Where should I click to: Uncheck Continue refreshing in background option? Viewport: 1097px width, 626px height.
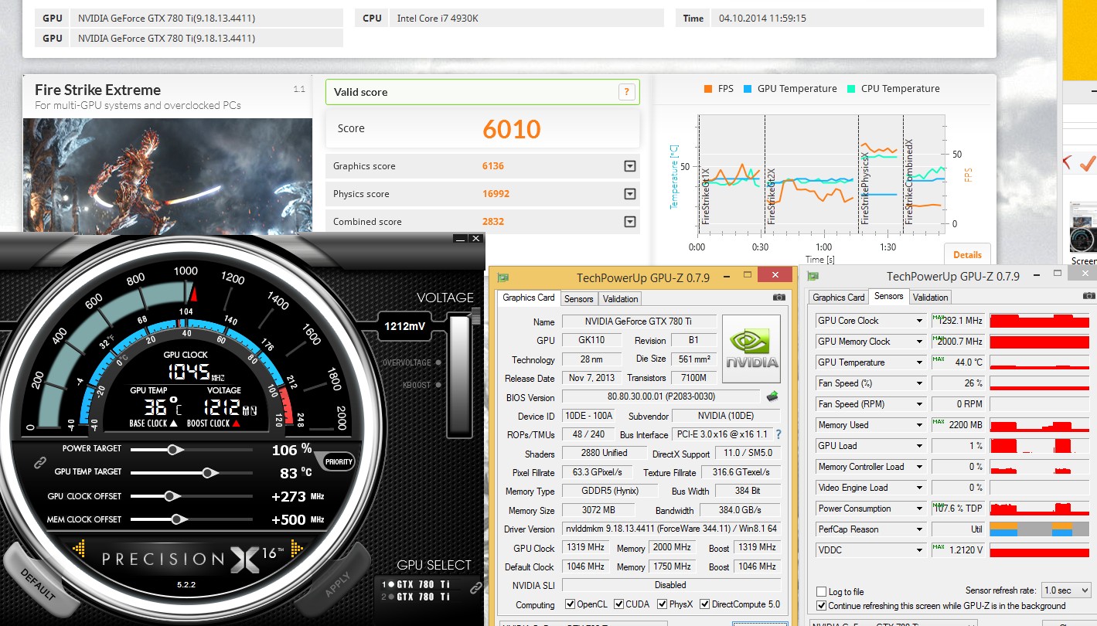click(x=821, y=605)
